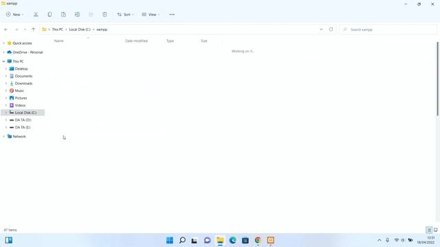The image size is (440, 247).
Task: Open Desktop folder in sidebar
Action: point(21,69)
